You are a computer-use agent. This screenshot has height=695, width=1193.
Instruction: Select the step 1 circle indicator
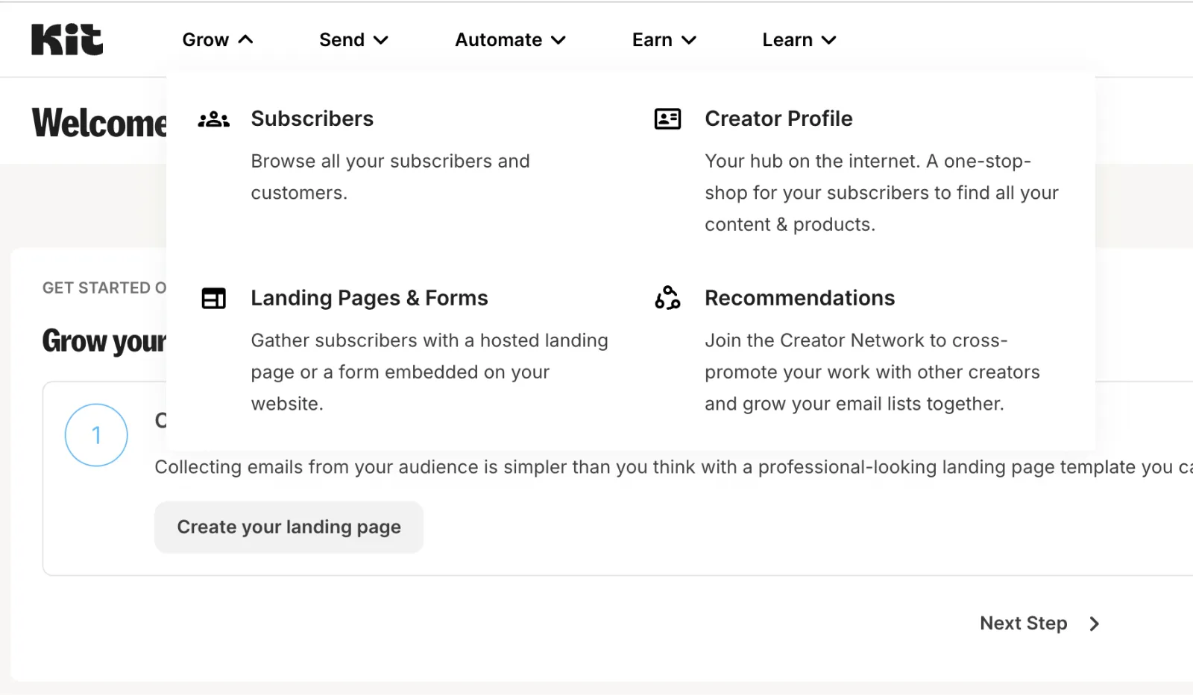96,435
